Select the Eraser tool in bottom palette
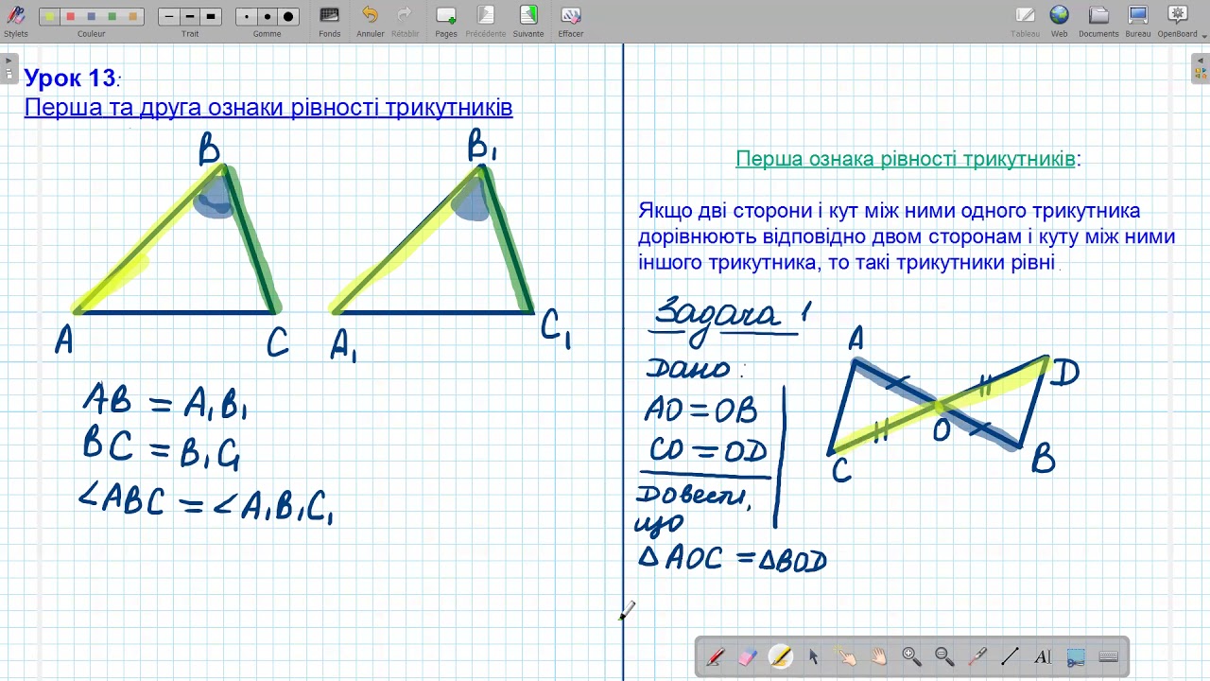 point(747,656)
